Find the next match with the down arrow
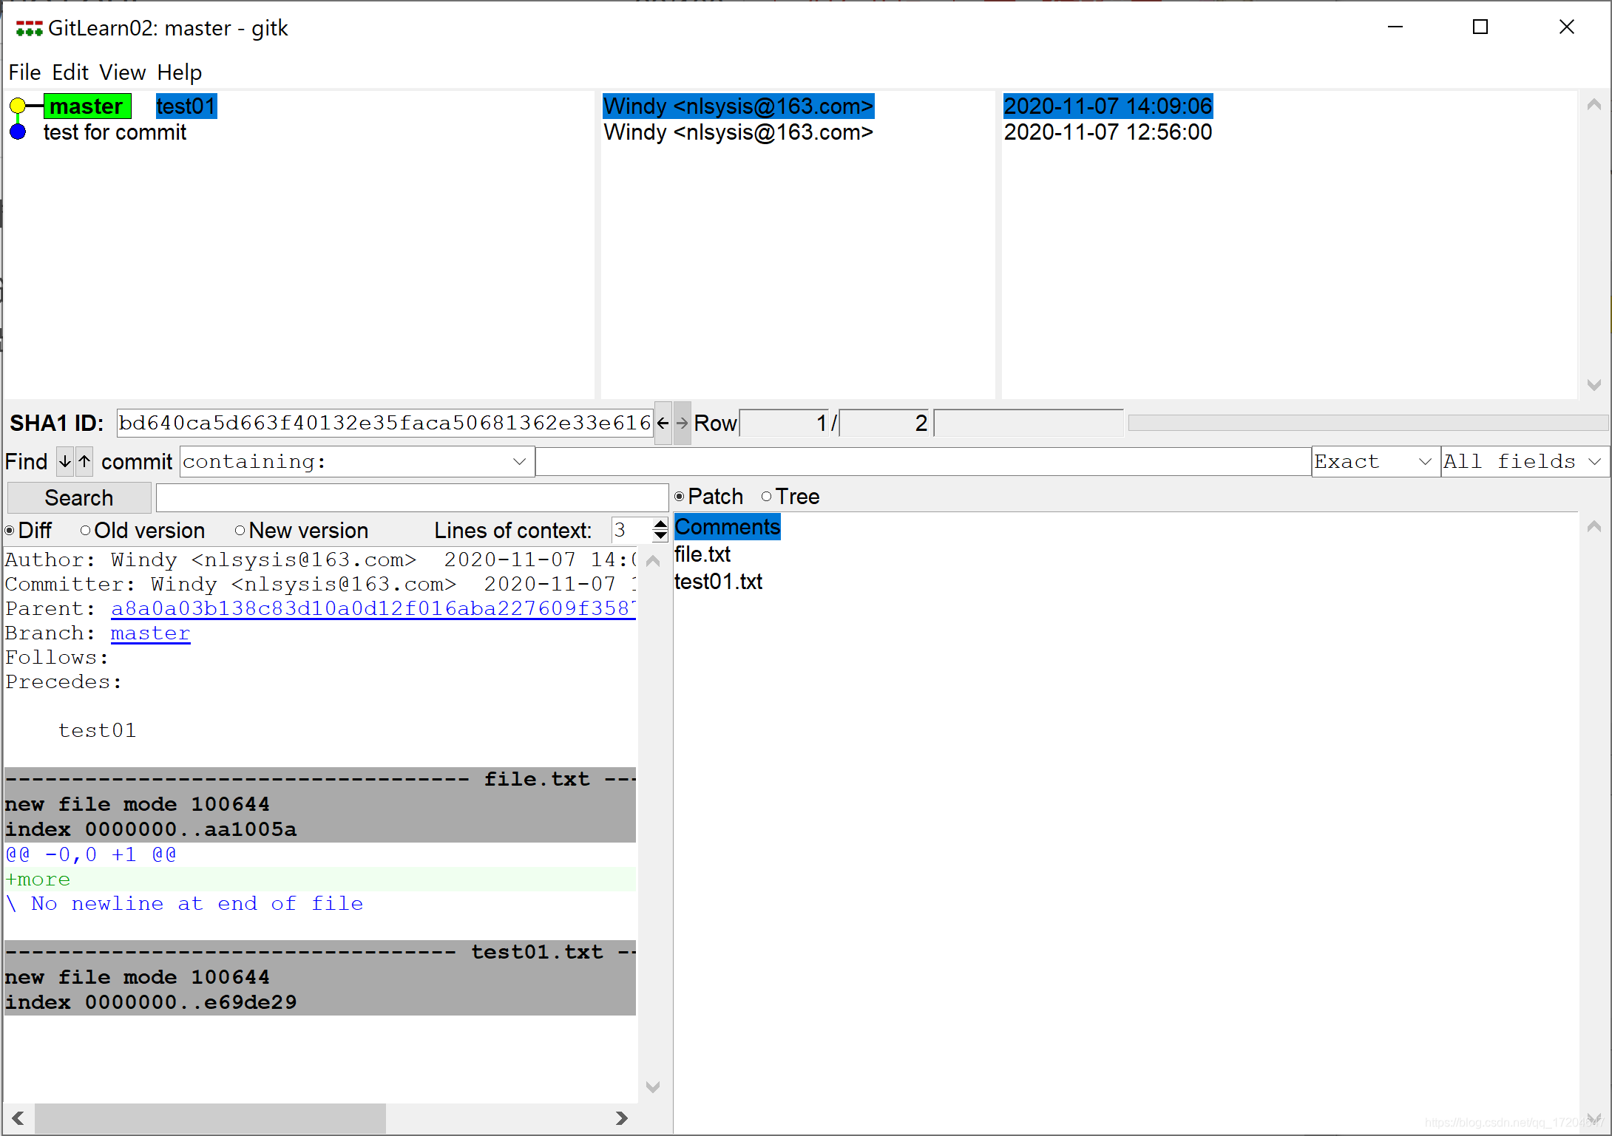The image size is (1612, 1136). (65, 462)
